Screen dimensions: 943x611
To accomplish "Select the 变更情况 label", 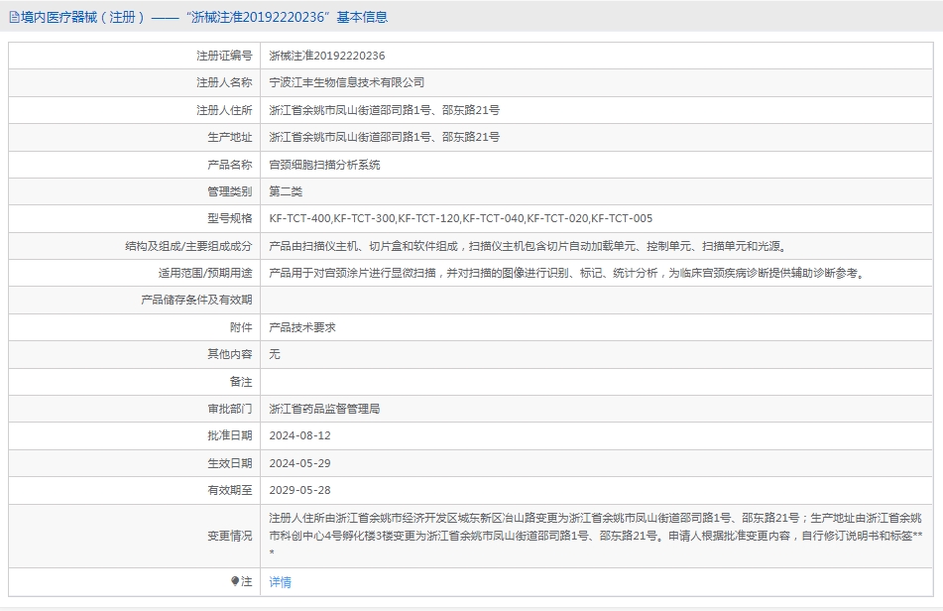I will [x=230, y=536].
